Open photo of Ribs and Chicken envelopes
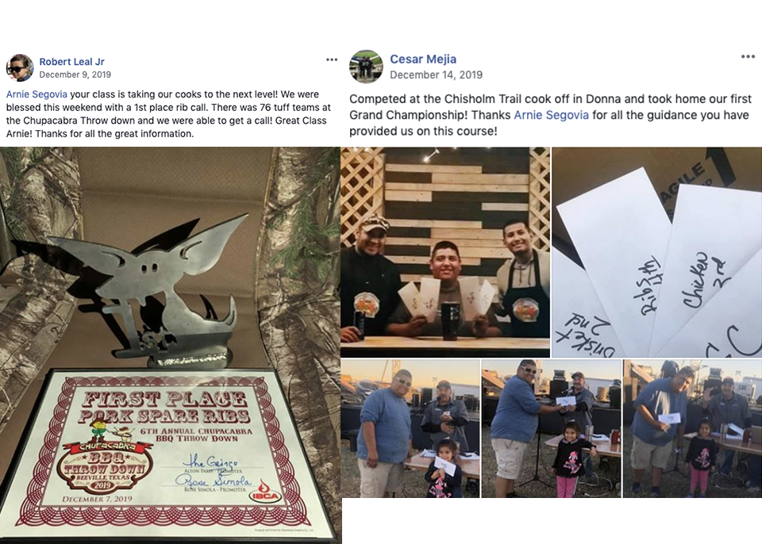 pos(657,252)
